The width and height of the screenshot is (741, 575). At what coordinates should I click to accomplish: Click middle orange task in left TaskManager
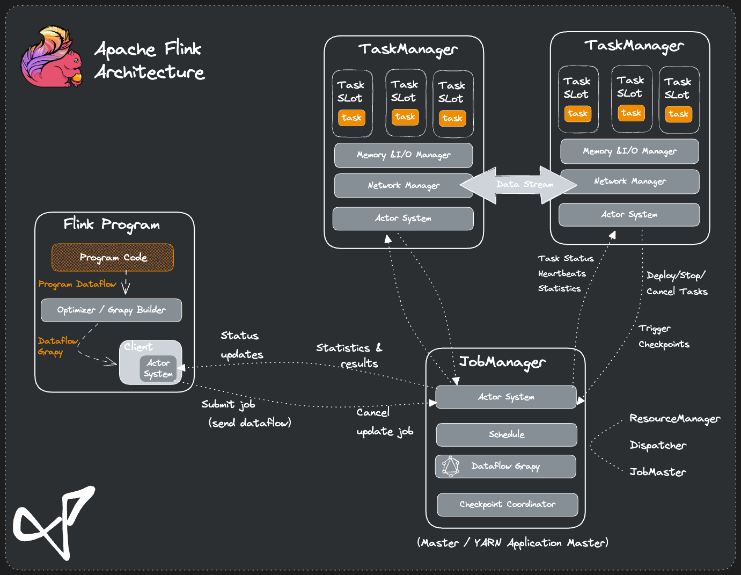[x=405, y=117]
